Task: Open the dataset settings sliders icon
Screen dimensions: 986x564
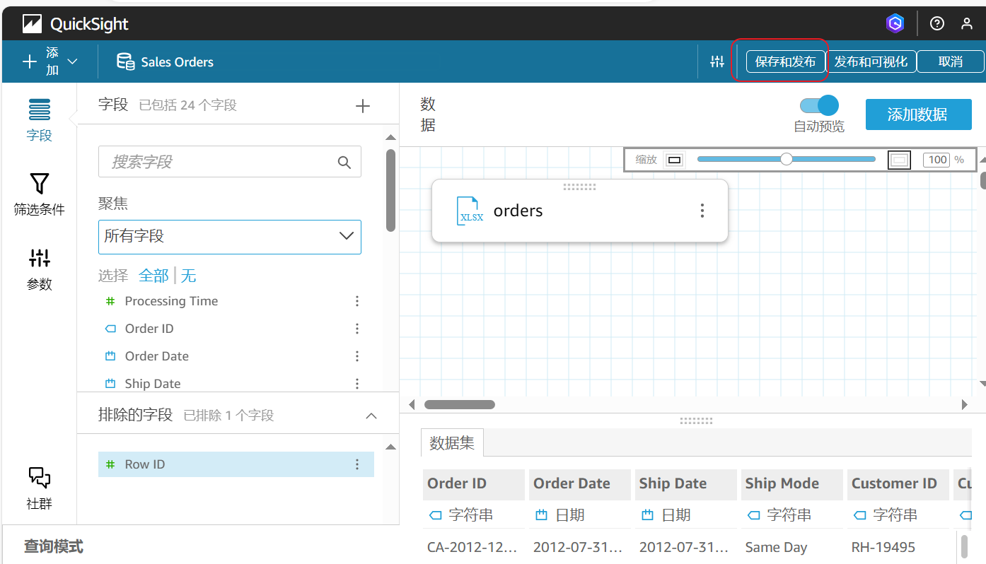Action: pyautogui.click(x=717, y=62)
